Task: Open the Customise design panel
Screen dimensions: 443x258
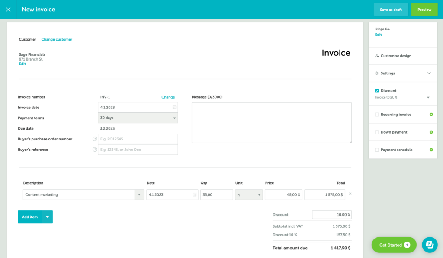Action: (396, 55)
